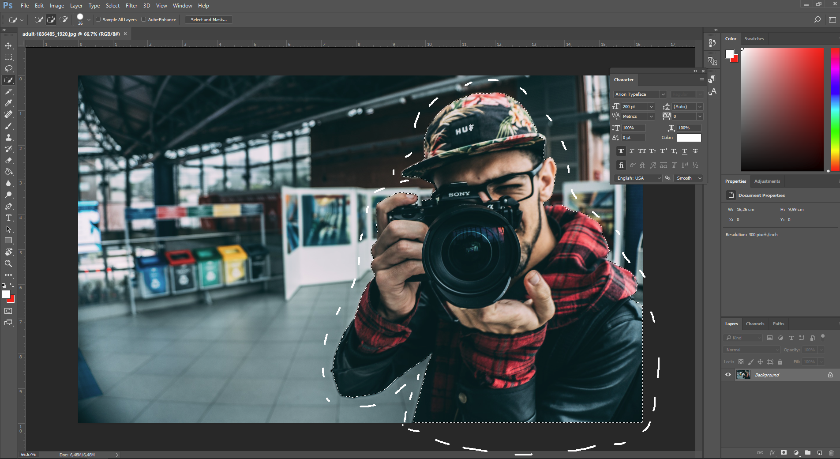Click the hue slider strip in Color panel
The height and width of the screenshot is (459, 840).
835,109
